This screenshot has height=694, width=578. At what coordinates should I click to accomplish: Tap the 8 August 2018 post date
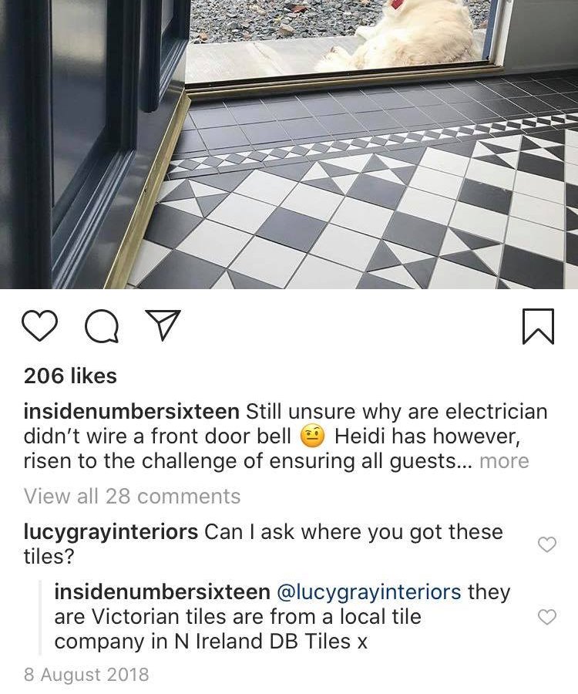click(x=86, y=675)
